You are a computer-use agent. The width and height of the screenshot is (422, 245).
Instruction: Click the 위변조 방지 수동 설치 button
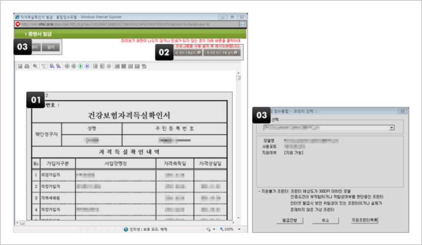tap(222, 52)
